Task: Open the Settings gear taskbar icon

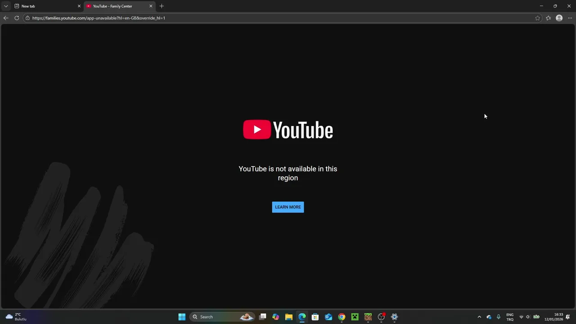Action: coord(394,317)
